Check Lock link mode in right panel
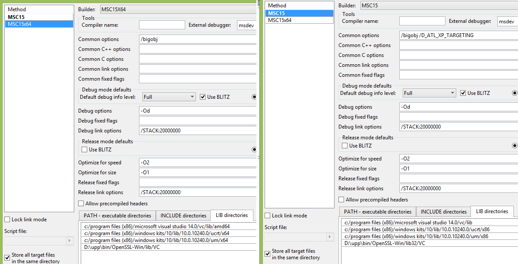Viewport: 518px width, 264px height. [x=268, y=216]
